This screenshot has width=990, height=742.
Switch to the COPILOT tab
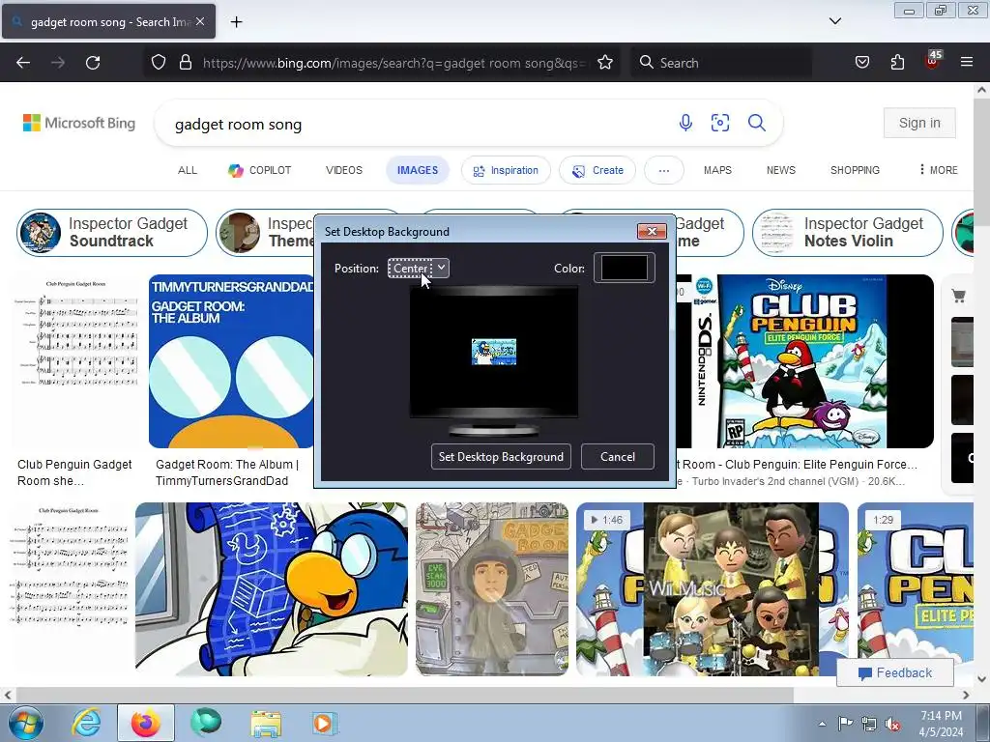click(x=259, y=170)
